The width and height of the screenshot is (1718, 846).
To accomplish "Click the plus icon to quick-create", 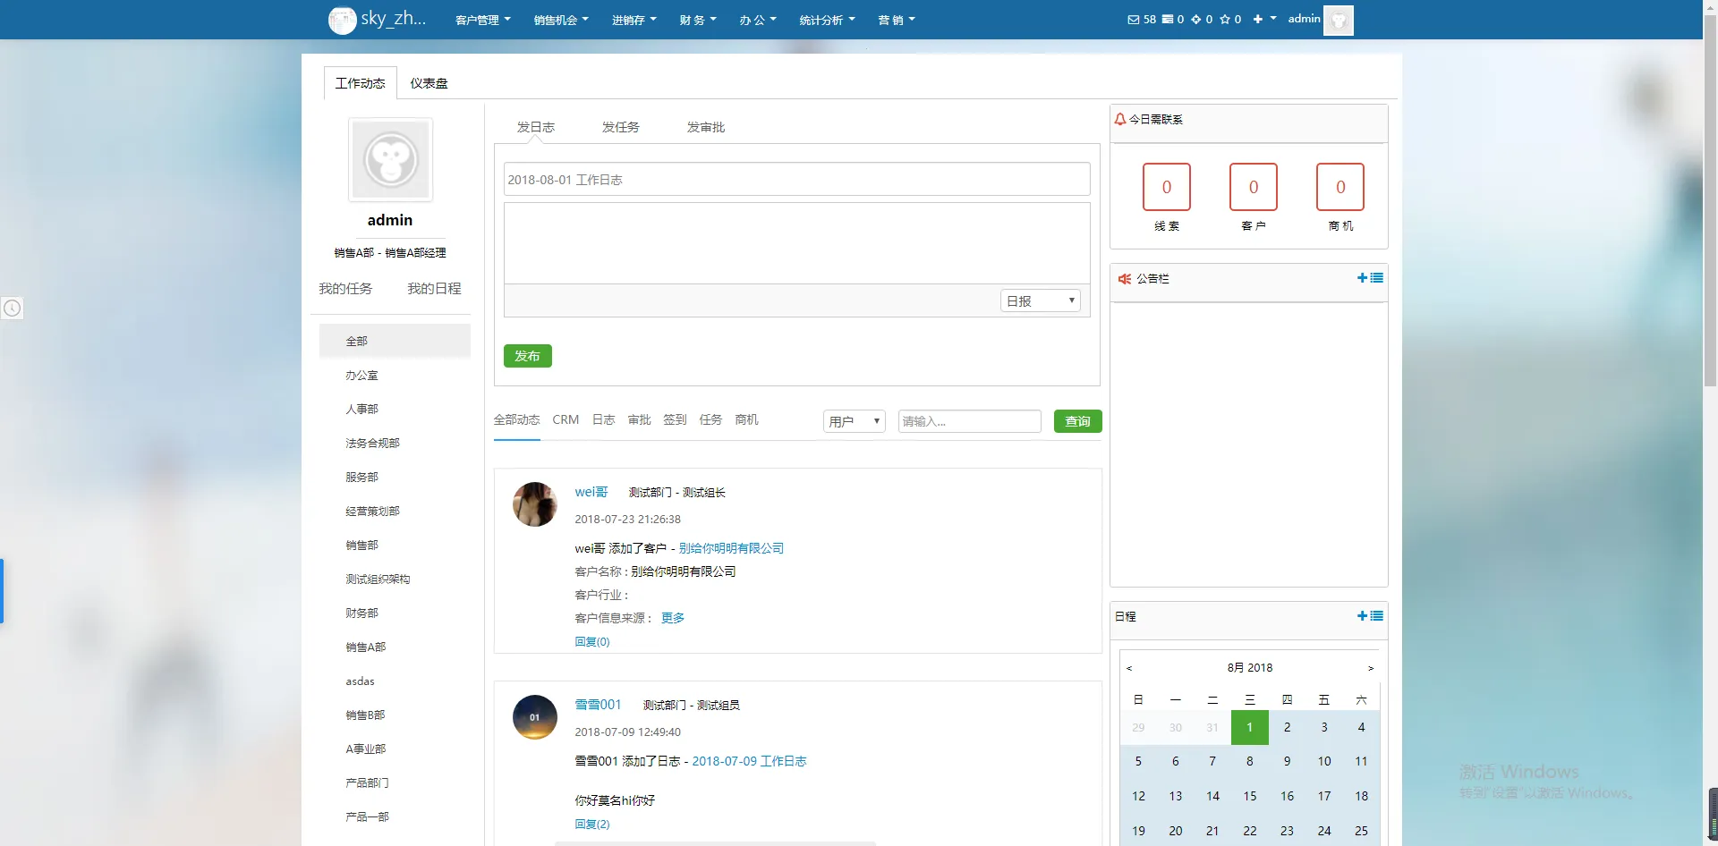I will point(1258,19).
